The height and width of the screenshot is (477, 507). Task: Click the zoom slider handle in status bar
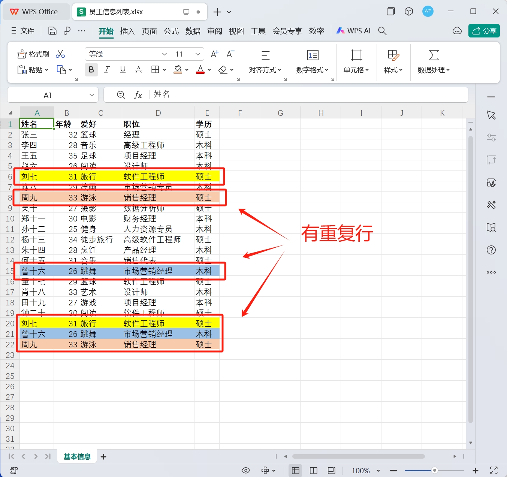point(434,470)
